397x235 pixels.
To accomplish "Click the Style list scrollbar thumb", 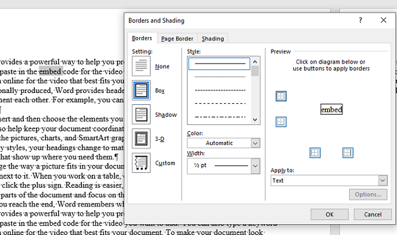I will pyautogui.click(x=255, y=71).
